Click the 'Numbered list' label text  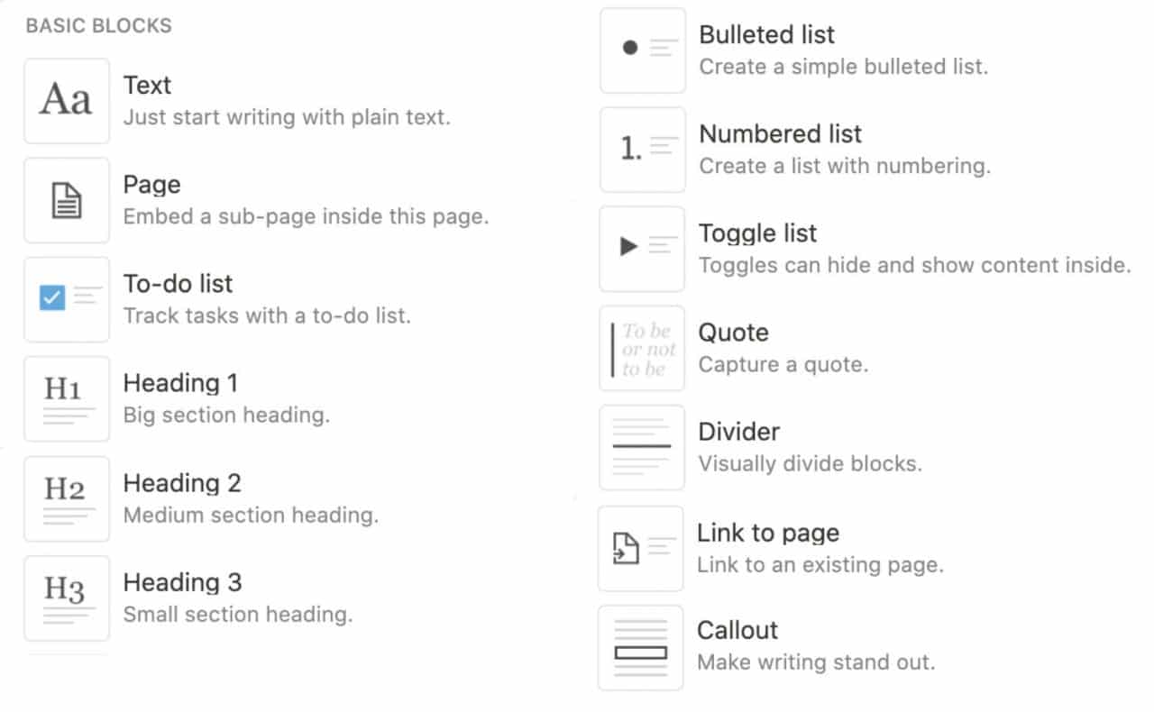[780, 133]
